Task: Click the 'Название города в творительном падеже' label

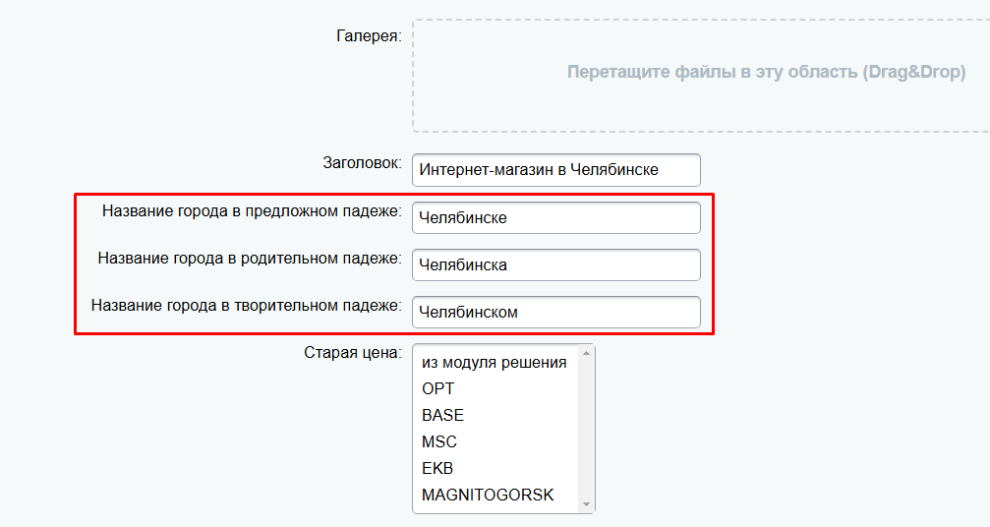Action: (246, 306)
